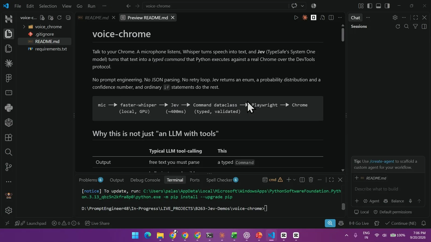Focus the Describe what to build input

tap(388, 189)
